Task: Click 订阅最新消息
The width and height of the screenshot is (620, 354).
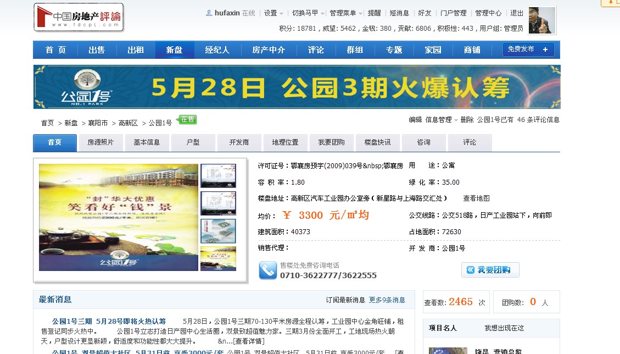Action: (345, 300)
